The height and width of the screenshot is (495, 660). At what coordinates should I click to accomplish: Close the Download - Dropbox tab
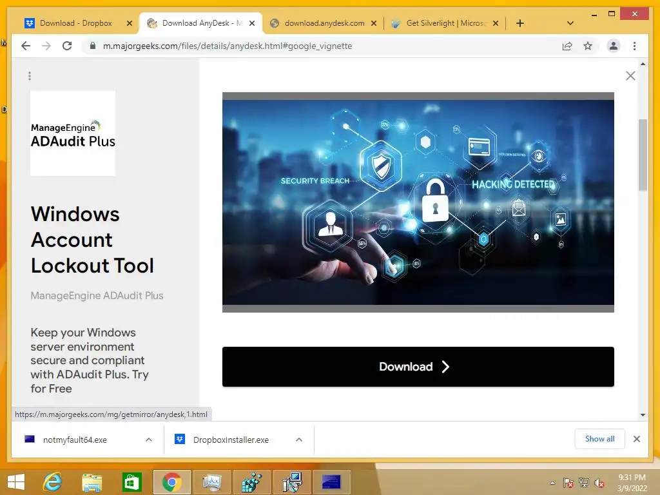coord(130,23)
